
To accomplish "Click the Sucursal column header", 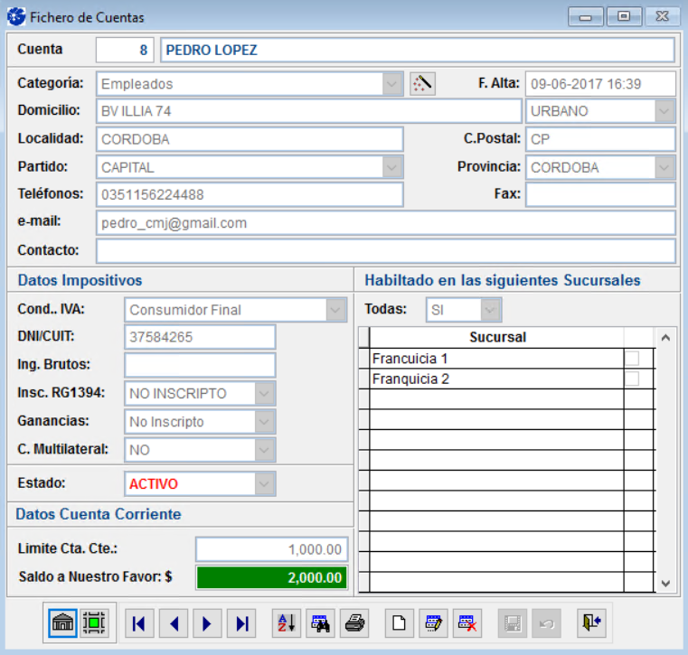I will pyautogui.click(x=497, y=337).
